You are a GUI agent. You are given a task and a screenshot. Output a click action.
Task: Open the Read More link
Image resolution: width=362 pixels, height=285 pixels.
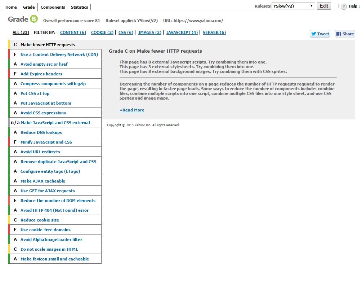click(132, 110)
